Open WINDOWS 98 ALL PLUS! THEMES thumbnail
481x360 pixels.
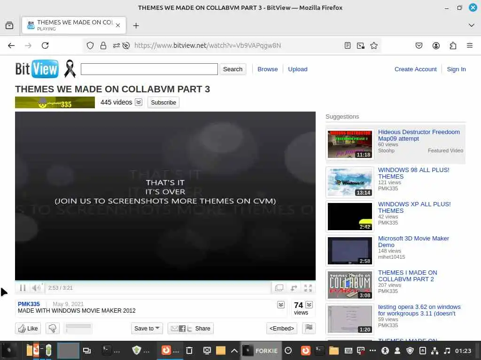(x=349, y=182)
